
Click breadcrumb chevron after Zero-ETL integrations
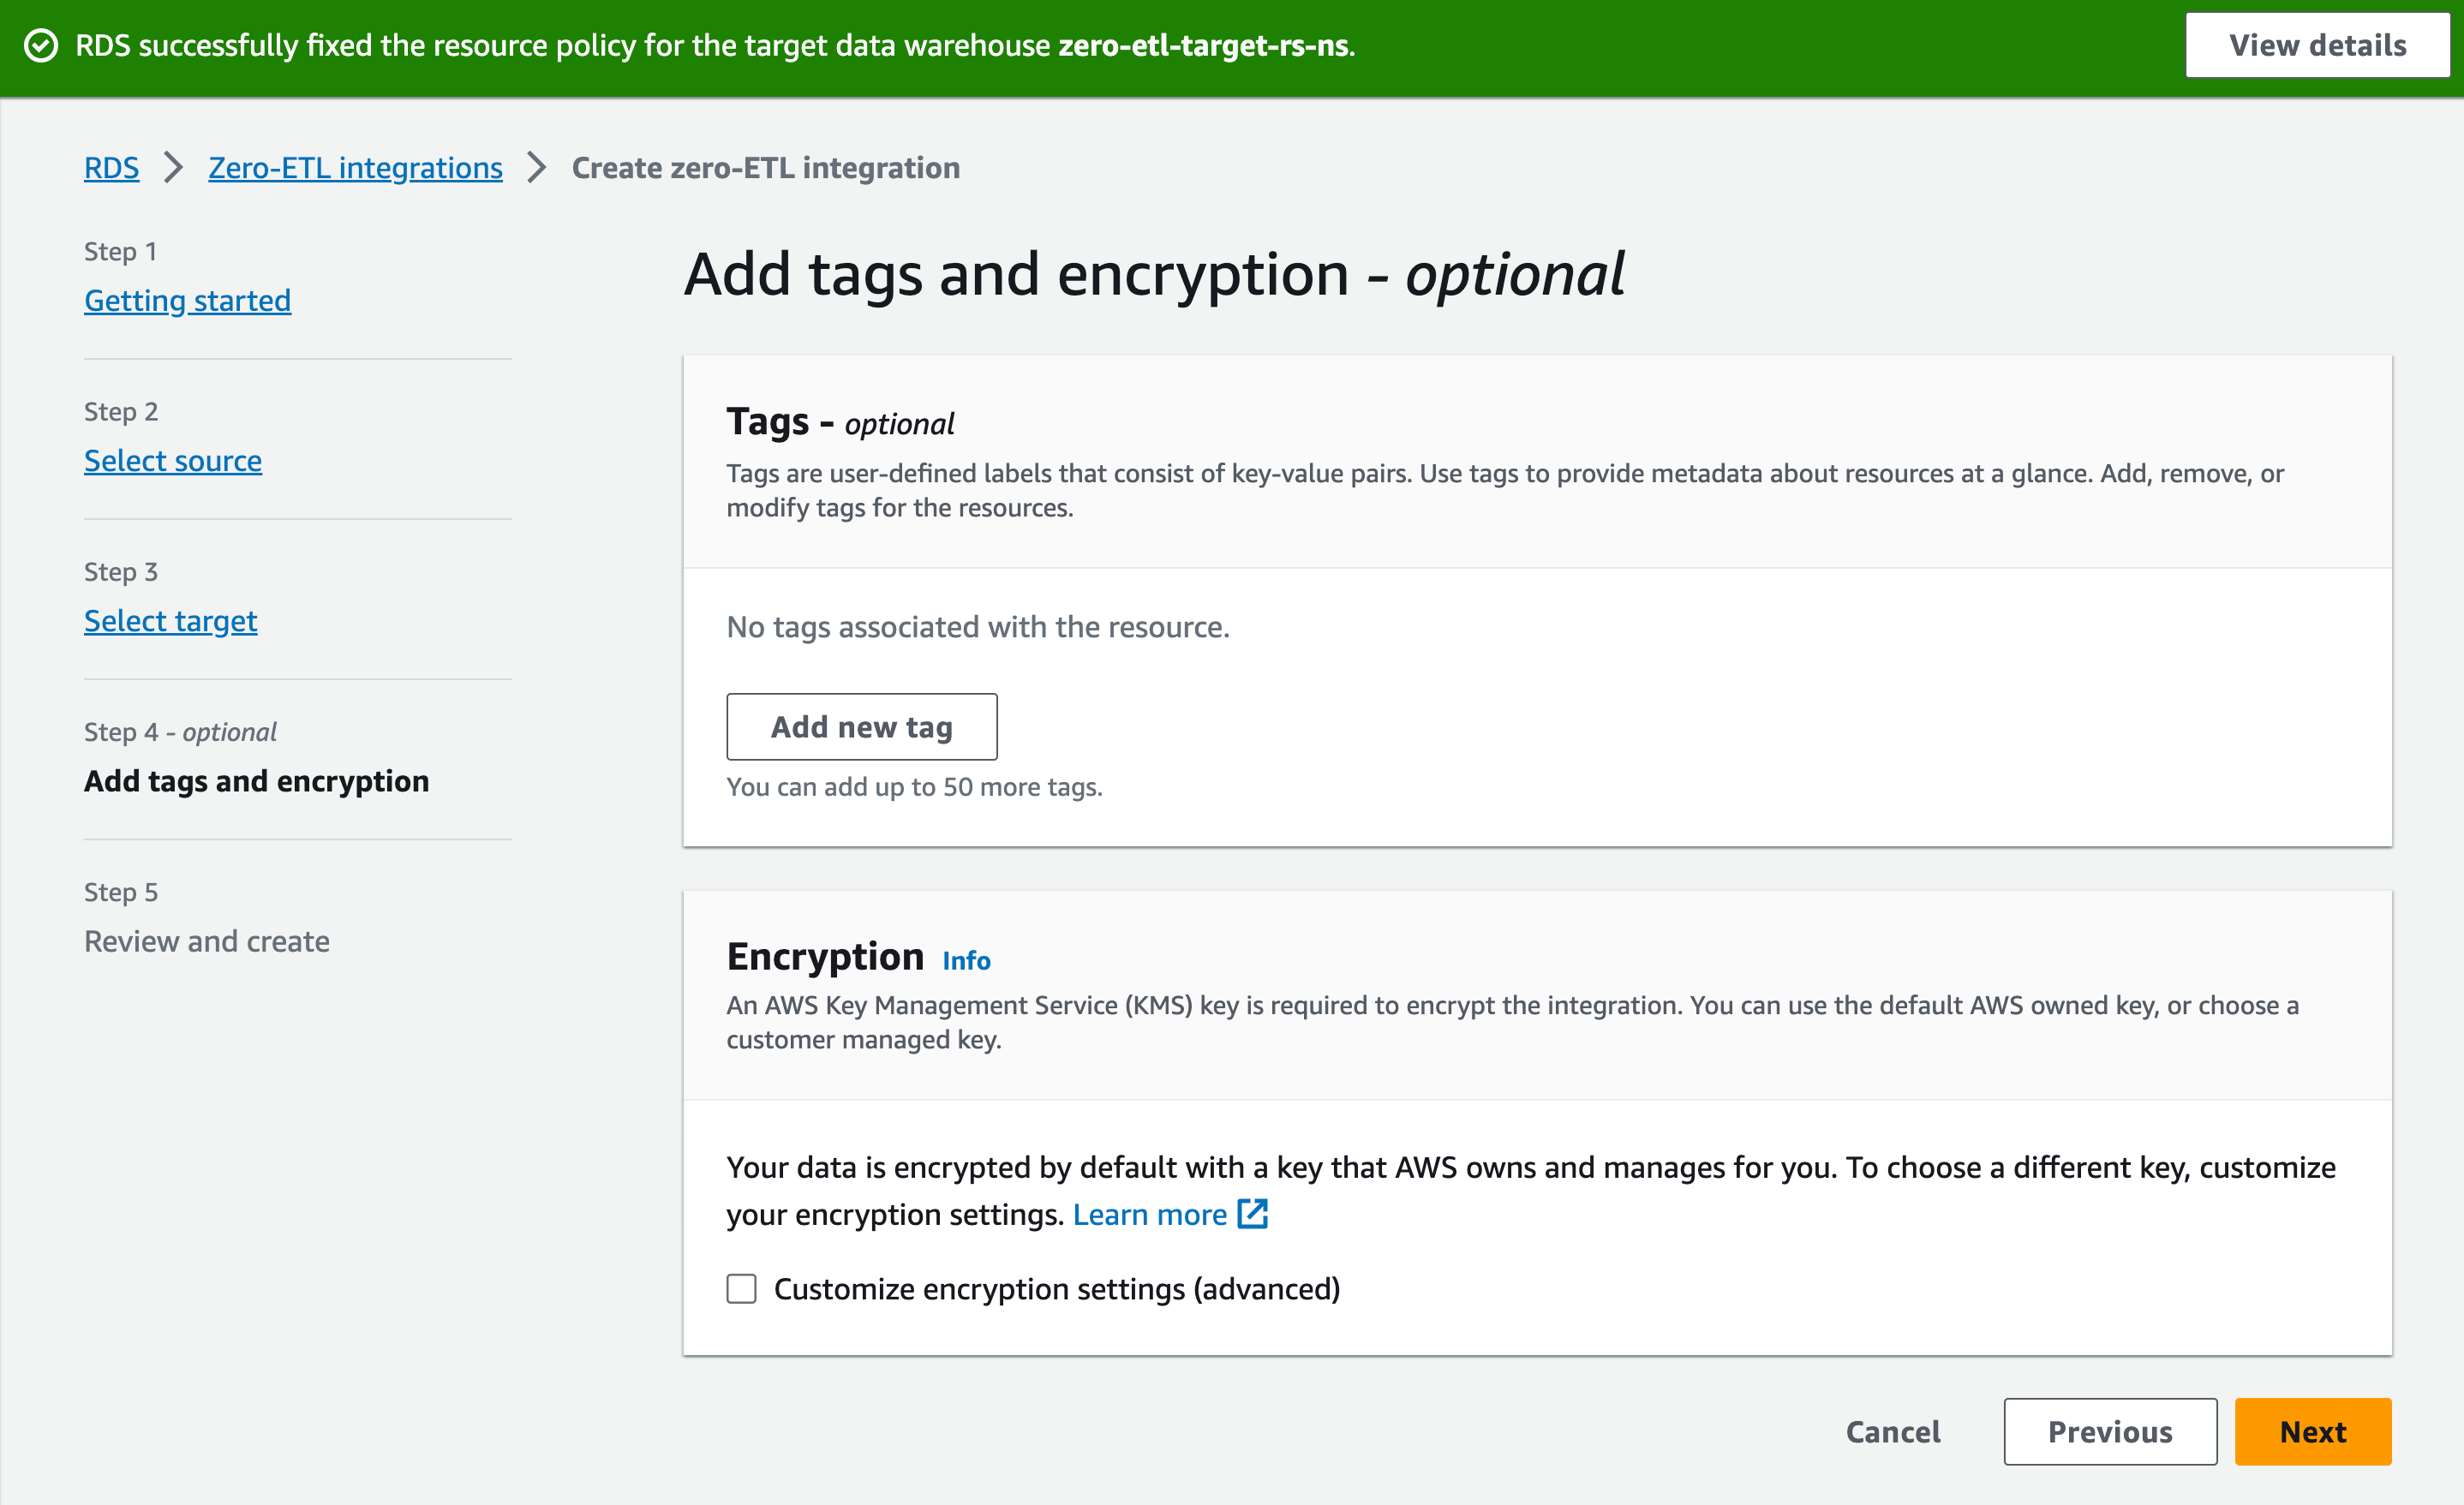click(537, 168)
